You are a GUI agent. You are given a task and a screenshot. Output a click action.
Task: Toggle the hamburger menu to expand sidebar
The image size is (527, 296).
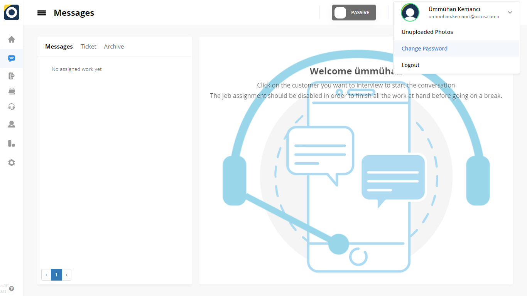coord(42,13)
